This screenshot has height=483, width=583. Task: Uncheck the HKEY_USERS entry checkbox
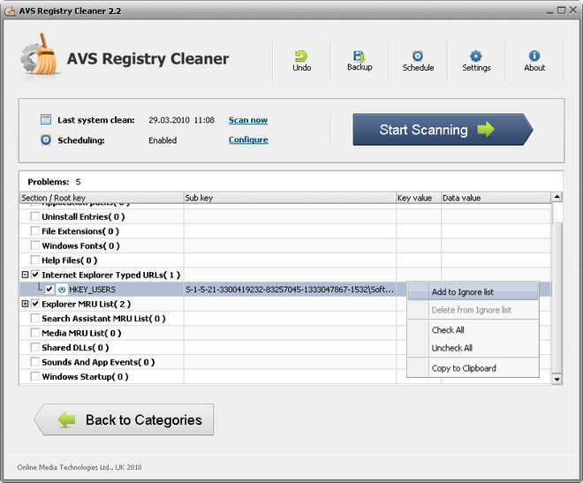pos(49,289)
